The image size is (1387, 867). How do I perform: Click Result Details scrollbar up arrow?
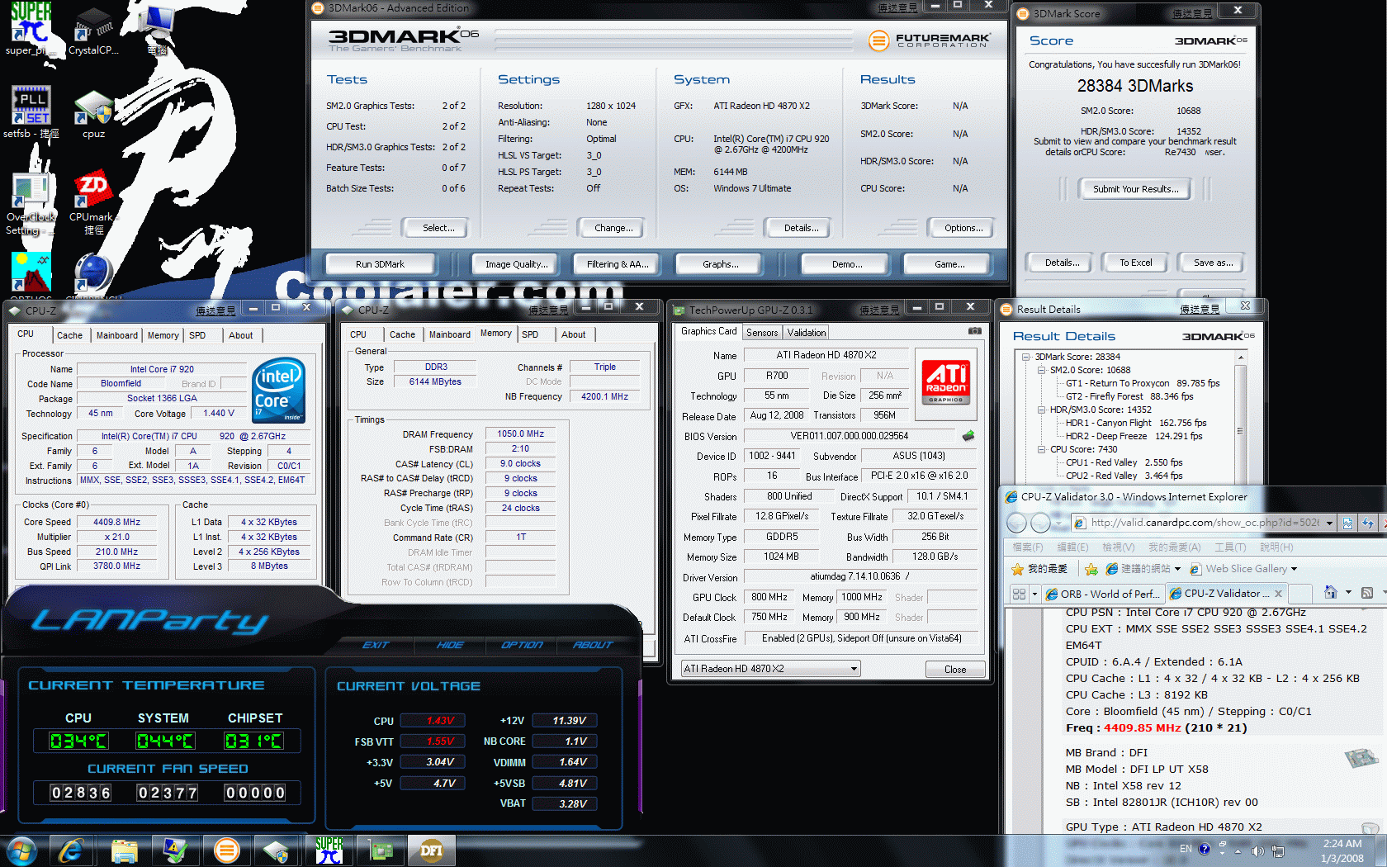[x=1240, y=358]
